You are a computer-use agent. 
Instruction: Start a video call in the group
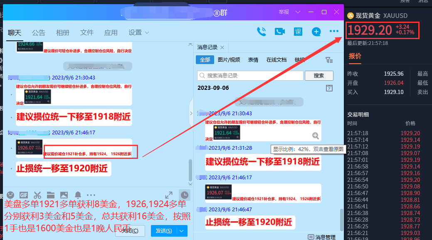280,32
